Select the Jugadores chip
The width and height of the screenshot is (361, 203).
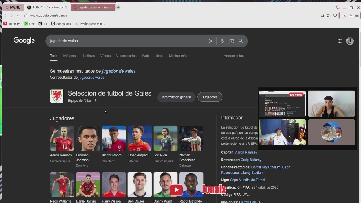pos(210,97)
